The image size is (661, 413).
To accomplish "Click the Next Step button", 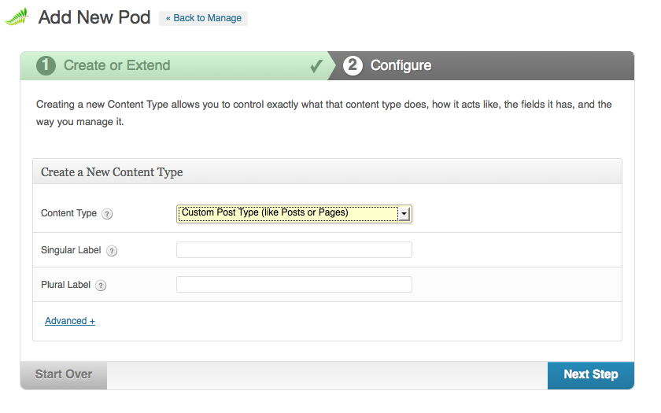I will pos(591,374).
